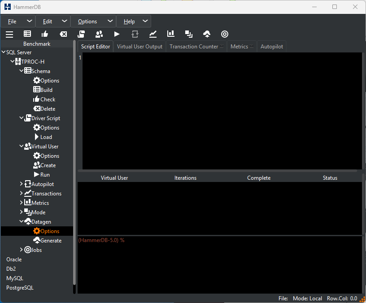Select Options under Virtual User
Viewport: 366px width, 303px height.
pos(46,156)
